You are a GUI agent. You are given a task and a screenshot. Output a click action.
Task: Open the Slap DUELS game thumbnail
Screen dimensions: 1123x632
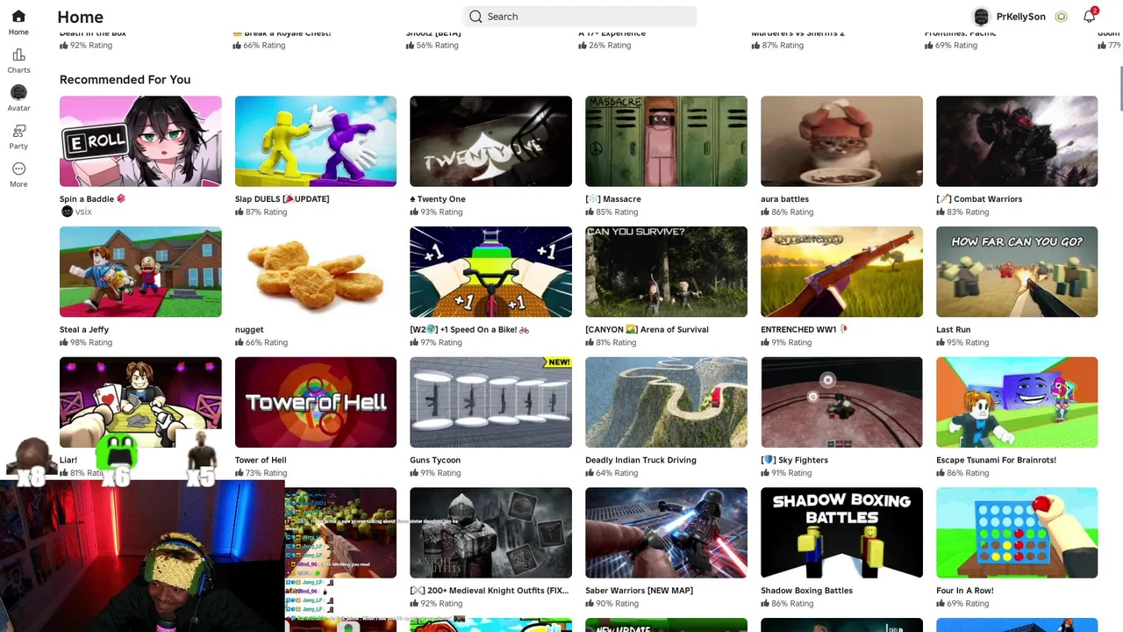tap(316, 141)
